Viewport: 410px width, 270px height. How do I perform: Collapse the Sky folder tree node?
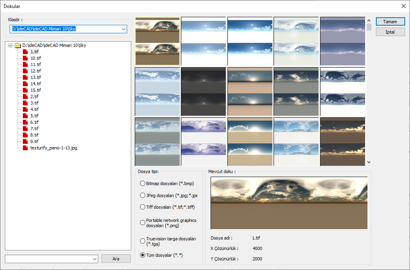coord(10,45)
